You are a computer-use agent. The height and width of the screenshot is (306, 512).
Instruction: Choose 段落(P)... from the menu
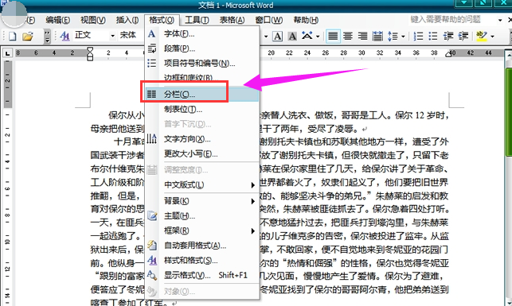point(202,48)
